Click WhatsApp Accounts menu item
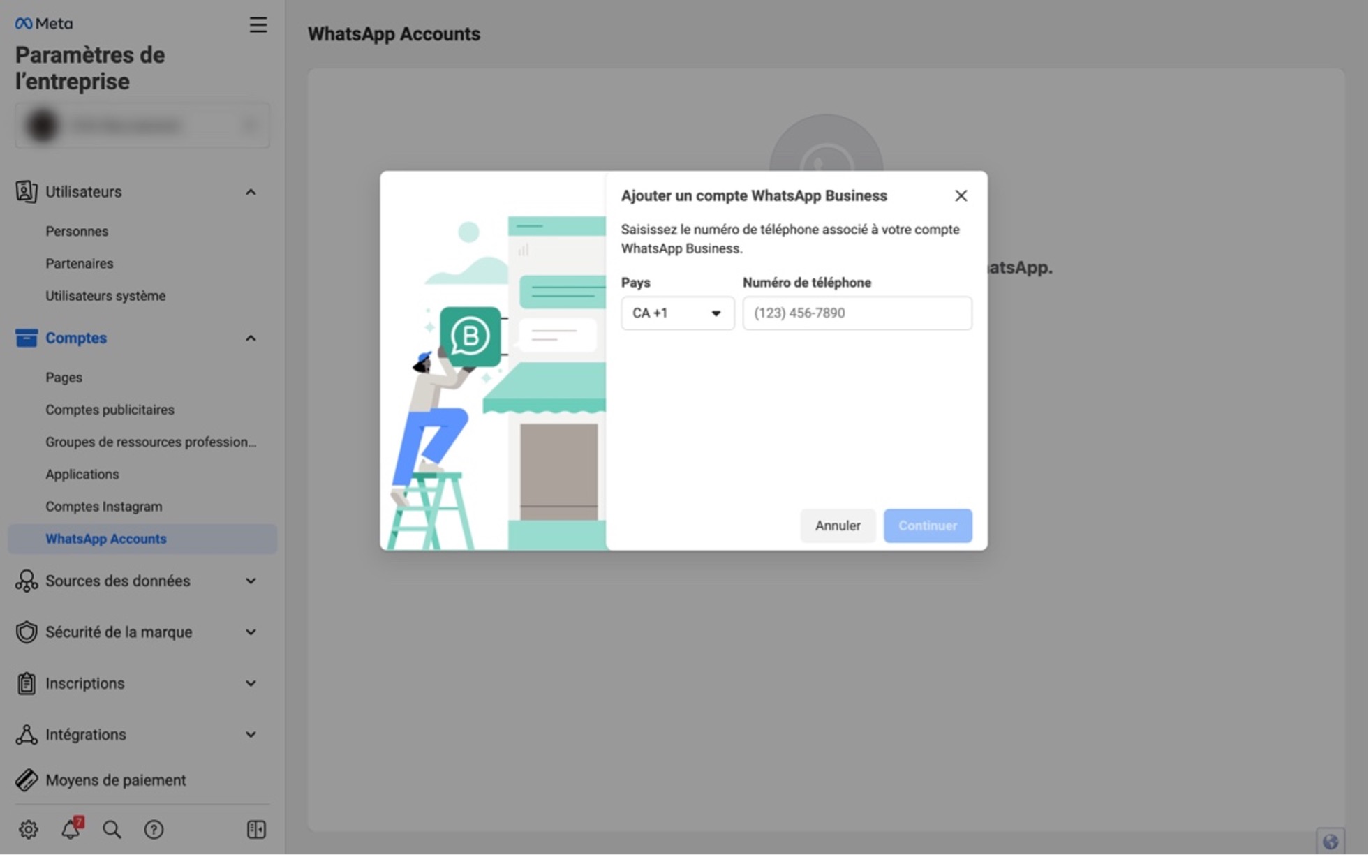This screenshot has height=857, width=1371. [x=105, y=538]
